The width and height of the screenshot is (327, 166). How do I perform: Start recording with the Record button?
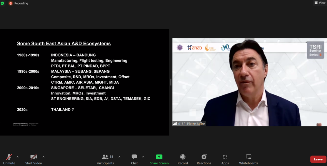click(183, 157)
